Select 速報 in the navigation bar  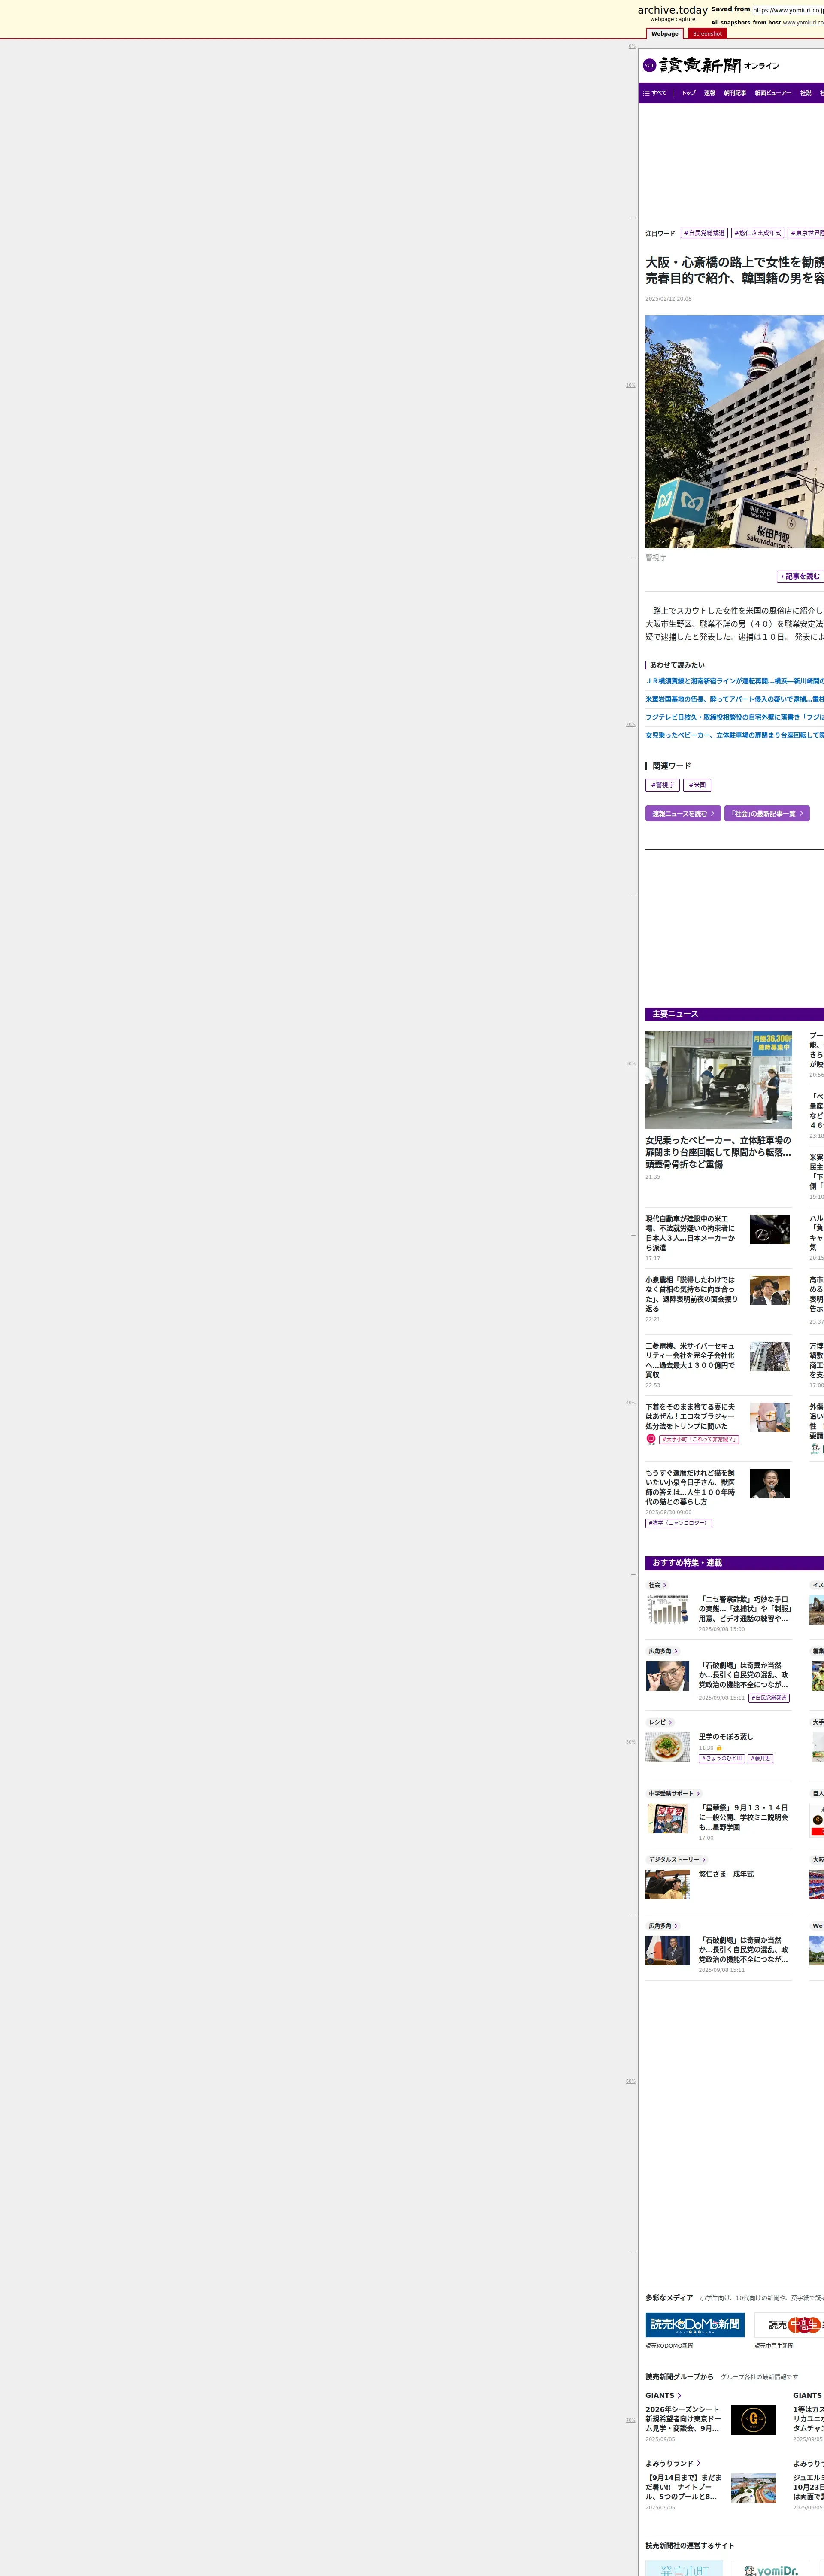(x=709, y=93)
